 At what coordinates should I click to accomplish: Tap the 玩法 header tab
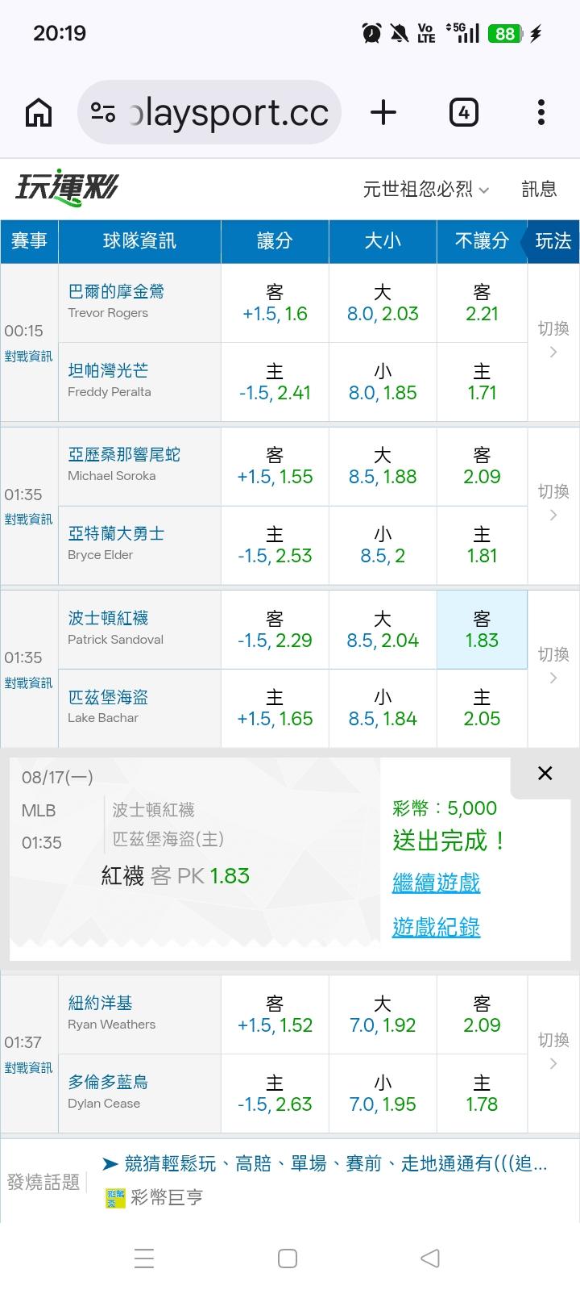553,241
